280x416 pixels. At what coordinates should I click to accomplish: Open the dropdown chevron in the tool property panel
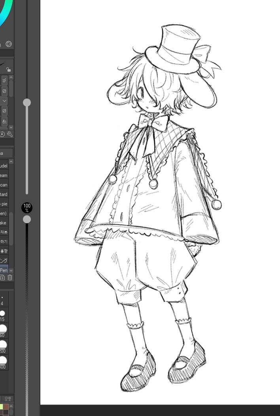pyautogui.click(x=4, y=101)
